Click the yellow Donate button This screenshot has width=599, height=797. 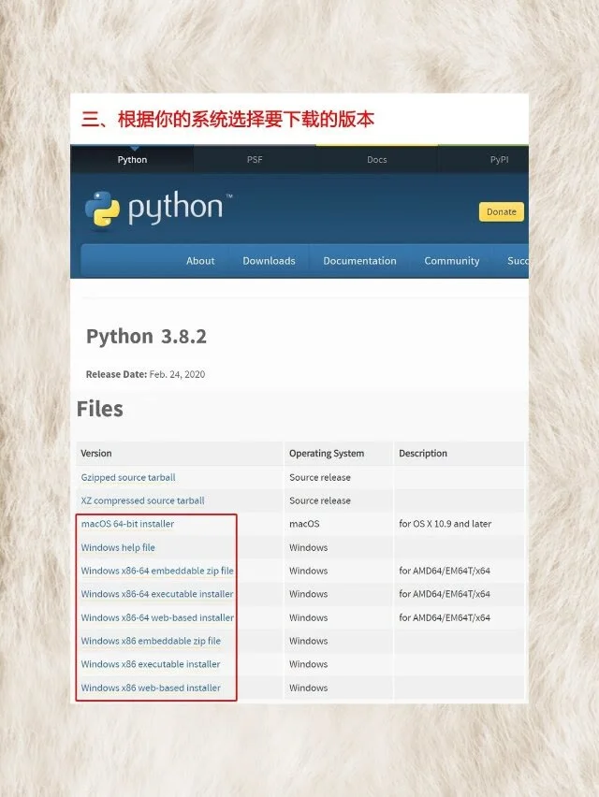502,212
